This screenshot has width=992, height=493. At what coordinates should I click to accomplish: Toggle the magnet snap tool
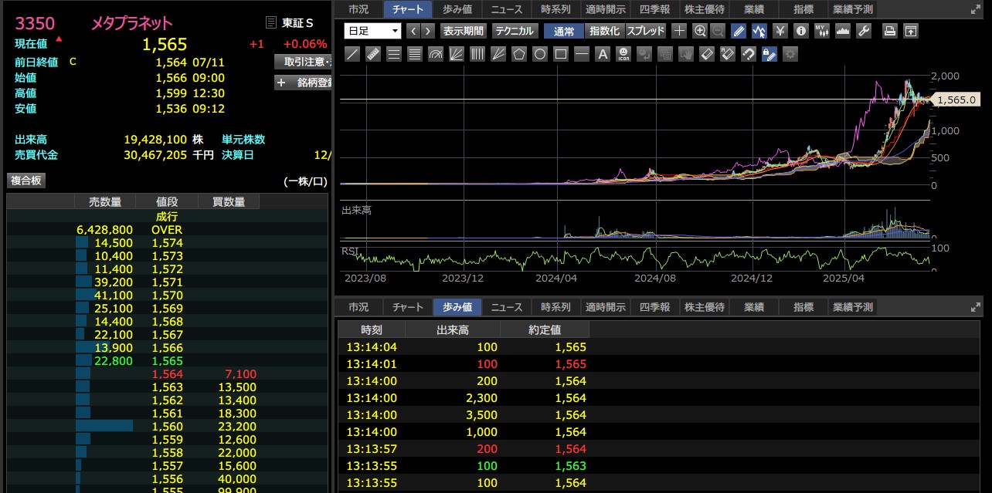point(749,54)
